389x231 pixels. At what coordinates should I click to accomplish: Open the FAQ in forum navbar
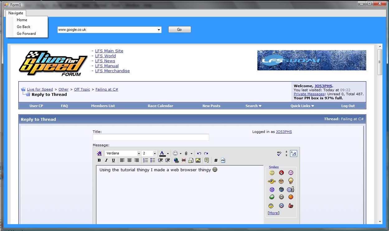64,106
